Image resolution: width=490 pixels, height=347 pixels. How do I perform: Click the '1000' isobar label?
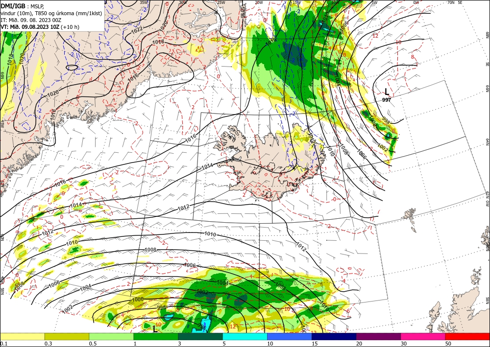click(138, 299)
